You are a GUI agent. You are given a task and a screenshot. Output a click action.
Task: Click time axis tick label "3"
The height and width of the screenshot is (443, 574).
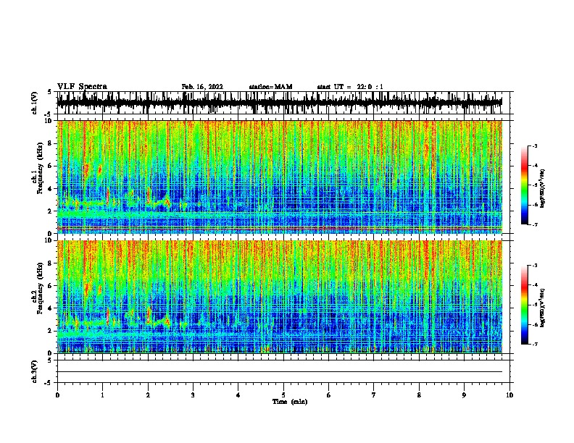click(x=193, y=395)
